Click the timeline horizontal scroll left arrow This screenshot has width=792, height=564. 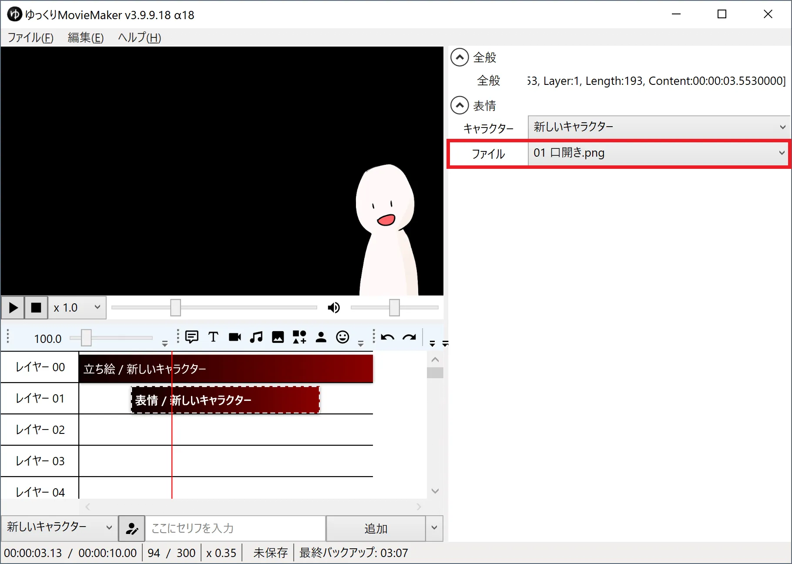87,507
